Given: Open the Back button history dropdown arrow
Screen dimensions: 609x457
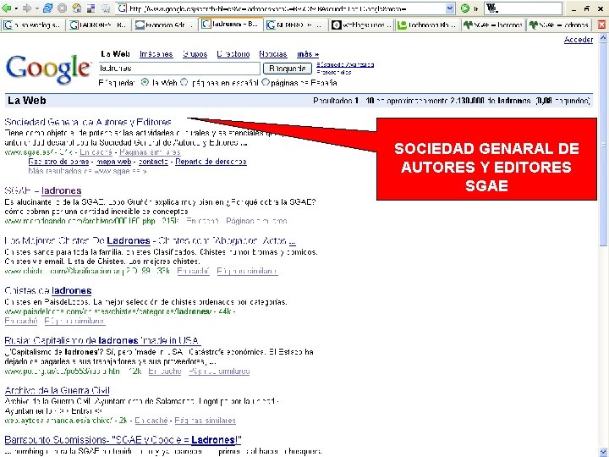Looking at the screenshot, I should point(15,8).
